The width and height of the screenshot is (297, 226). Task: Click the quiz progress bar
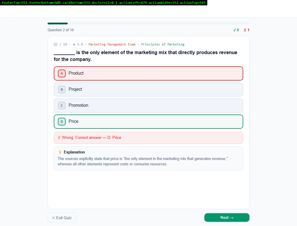[148, 23]
